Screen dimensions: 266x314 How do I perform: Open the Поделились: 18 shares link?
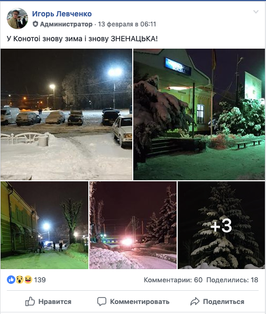(232, 280)
